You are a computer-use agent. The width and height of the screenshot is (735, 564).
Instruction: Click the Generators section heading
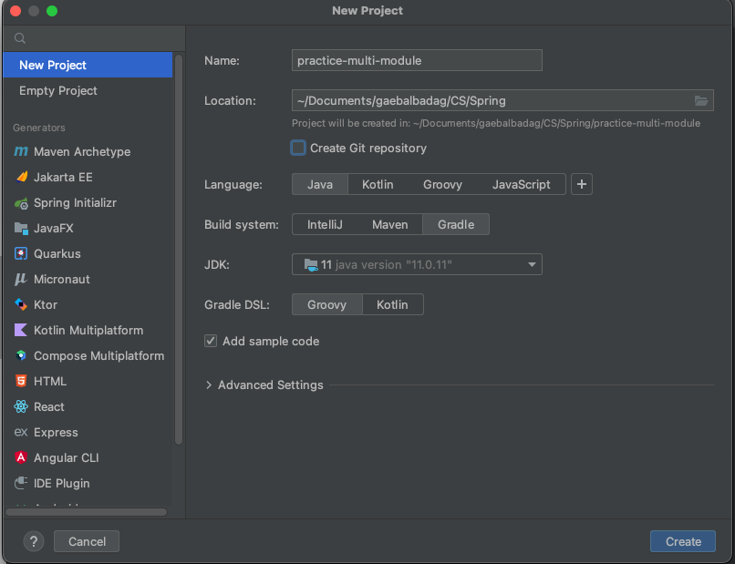tap(39, 128)
